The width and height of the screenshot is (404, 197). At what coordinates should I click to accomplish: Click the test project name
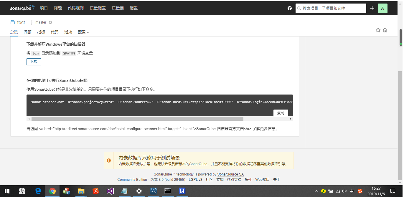[x=21, y=22]
